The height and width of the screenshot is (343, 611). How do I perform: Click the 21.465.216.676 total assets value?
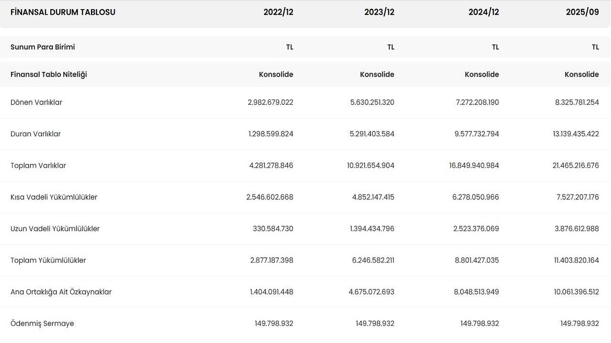(x=576, y=166)
